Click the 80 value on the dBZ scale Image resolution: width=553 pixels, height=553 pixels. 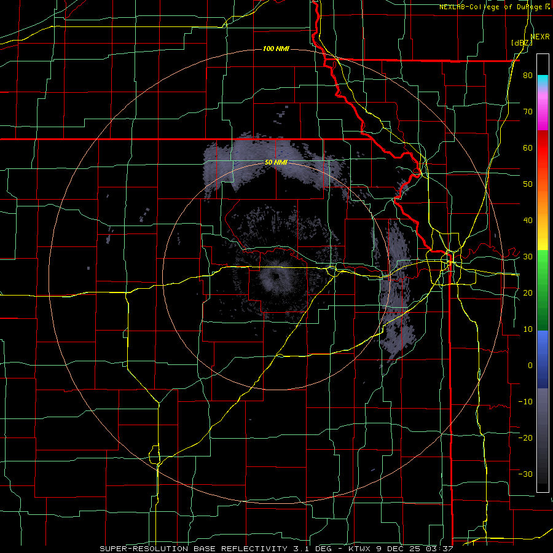pyautogui.click(x=528, y=76)
